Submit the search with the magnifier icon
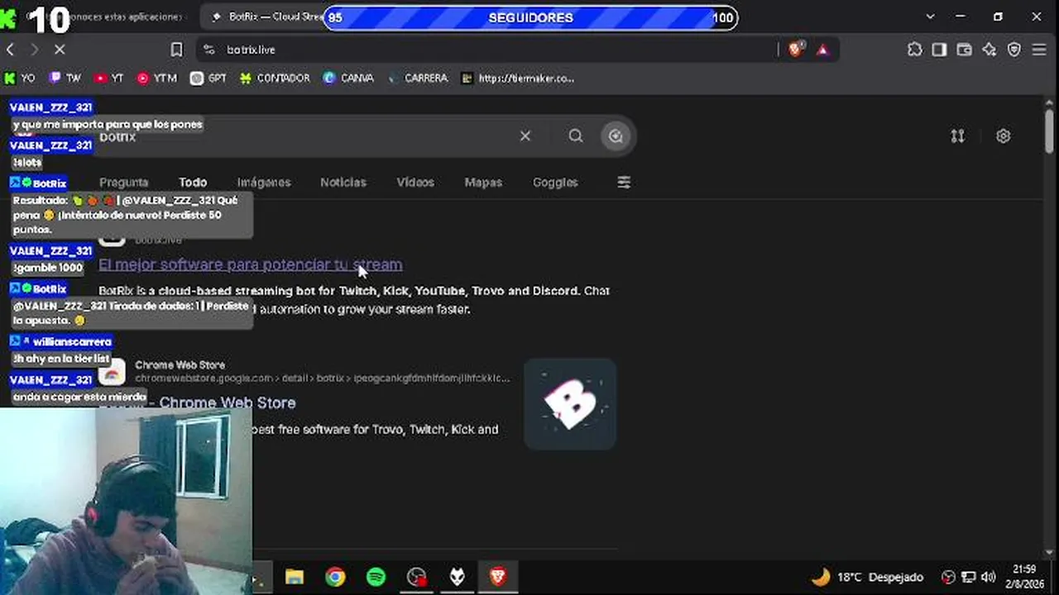The height and width of the screenshot is (595, 1059). (576, 136)
